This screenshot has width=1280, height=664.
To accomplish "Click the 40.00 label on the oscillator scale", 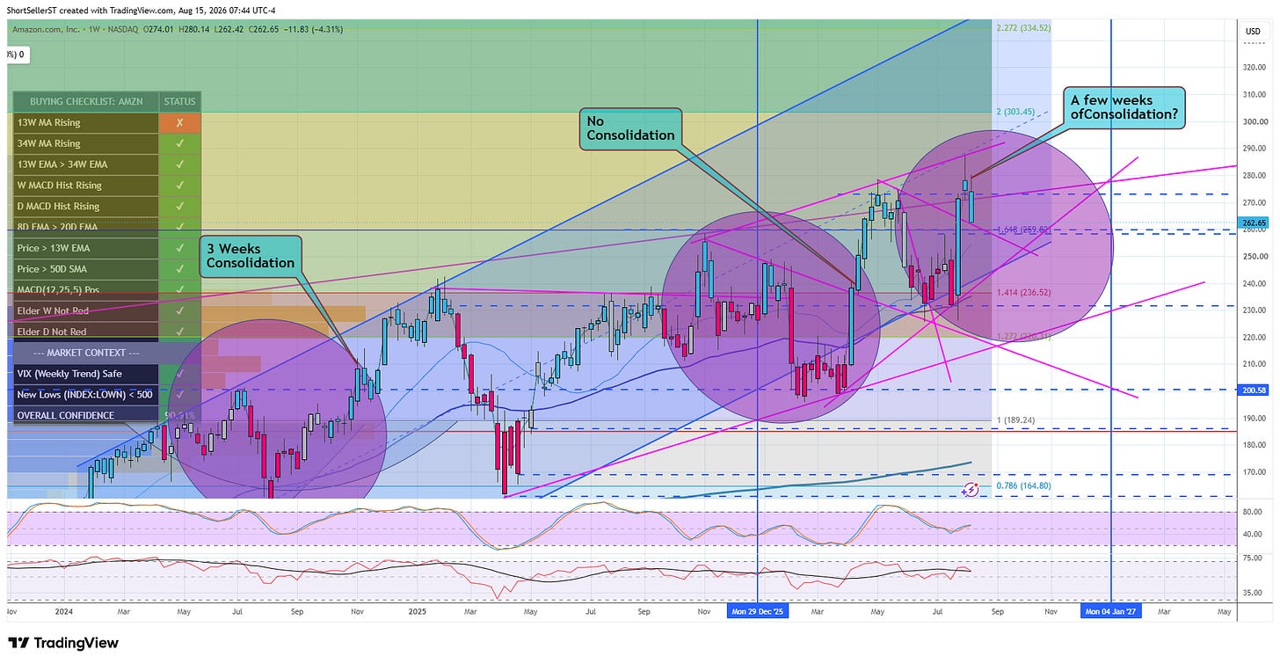I will [x=1252, y=534].
